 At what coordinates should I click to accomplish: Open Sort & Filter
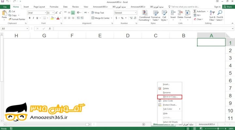coord(212,16)
